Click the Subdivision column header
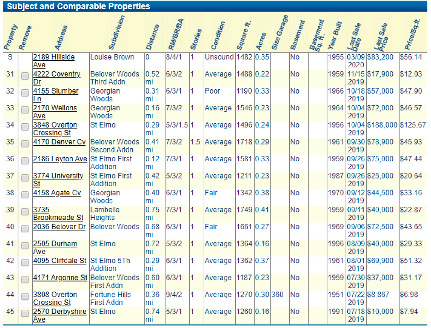The height and width of the screenshot is (328, 431). 117,32
